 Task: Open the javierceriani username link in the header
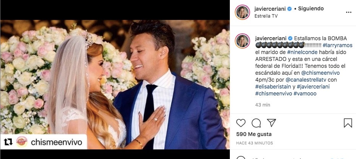point(270,8)
